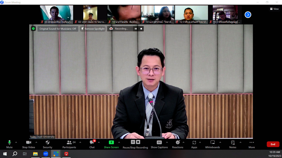Click the green Share Screen icon

(x=111, y=143)
